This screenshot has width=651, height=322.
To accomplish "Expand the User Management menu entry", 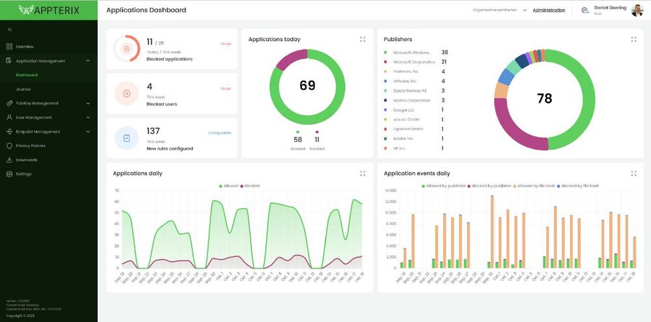I will [88, 118].
